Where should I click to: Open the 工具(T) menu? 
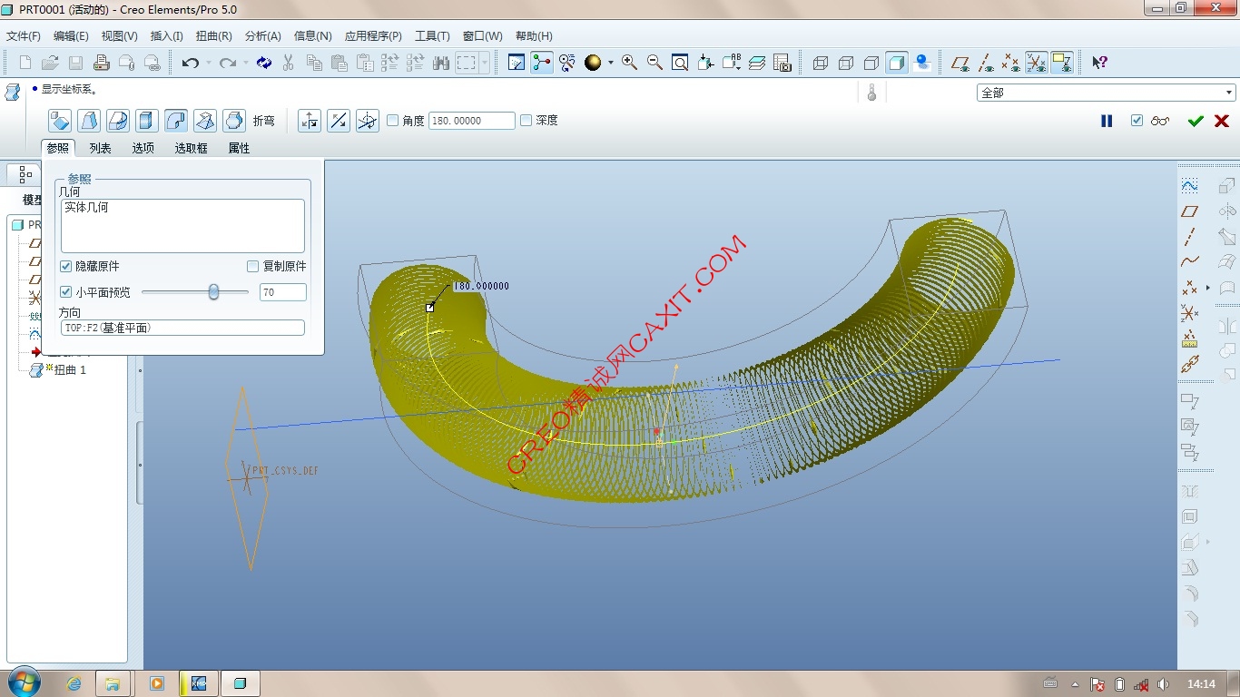click(x=432, y=36)
